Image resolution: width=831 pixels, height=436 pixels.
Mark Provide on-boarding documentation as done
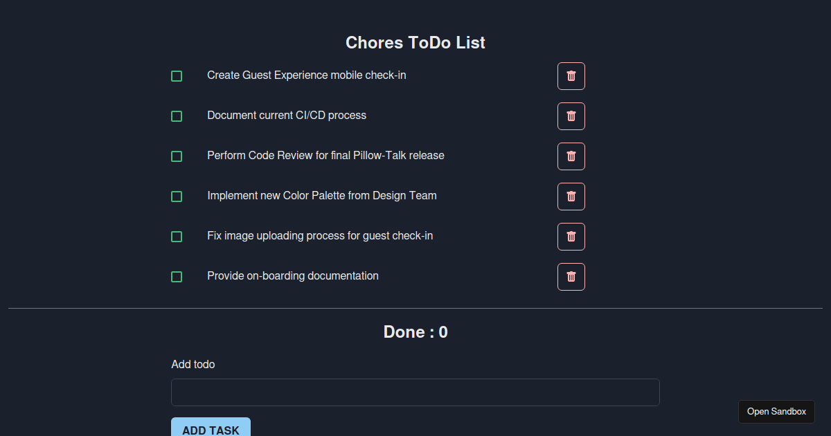pyautogui.click(x=177, y=277)
